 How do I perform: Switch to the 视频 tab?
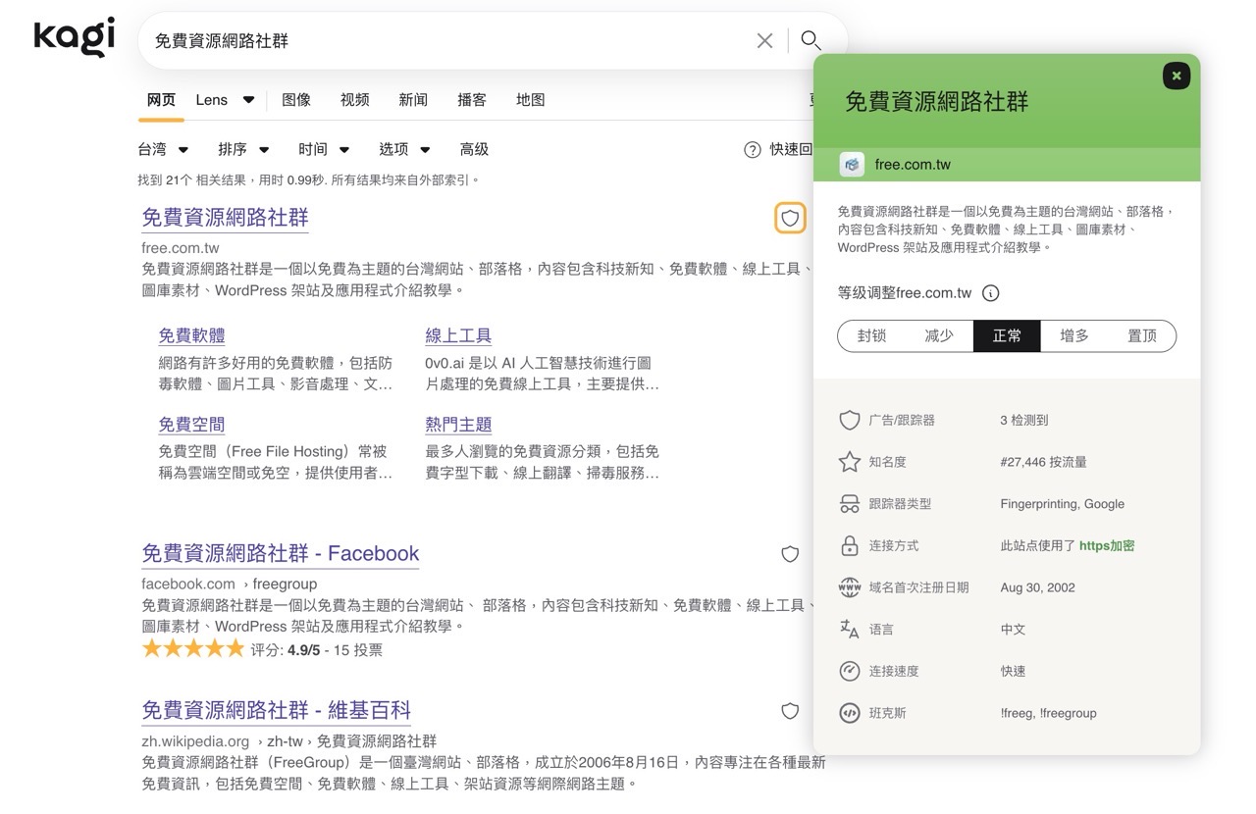click(x=355, y=100)
